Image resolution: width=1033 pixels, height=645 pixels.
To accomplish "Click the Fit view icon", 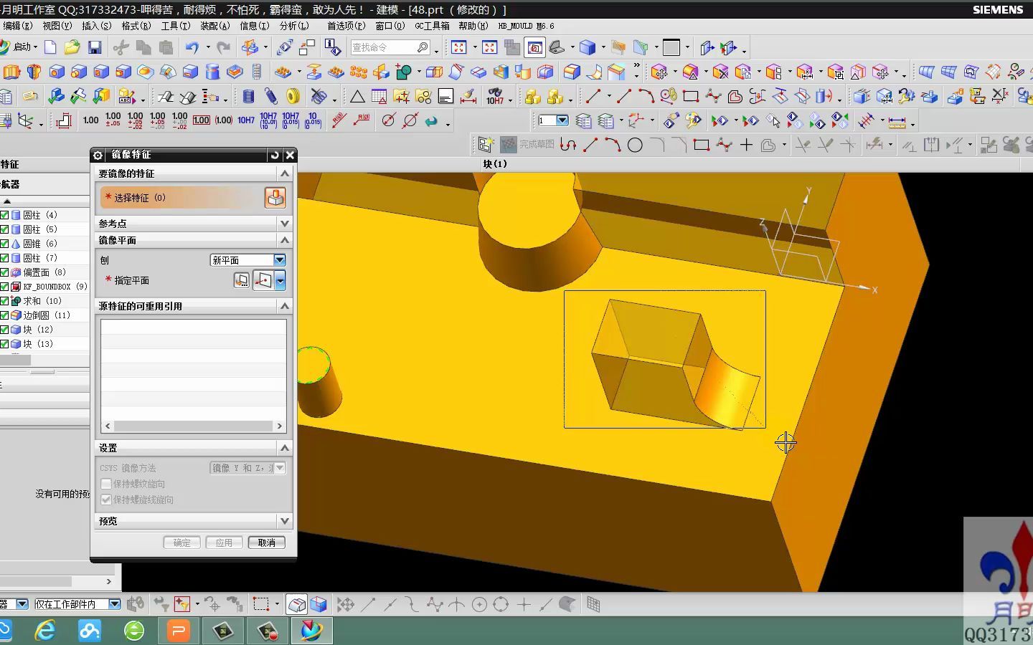I will (x=459, y=47).
